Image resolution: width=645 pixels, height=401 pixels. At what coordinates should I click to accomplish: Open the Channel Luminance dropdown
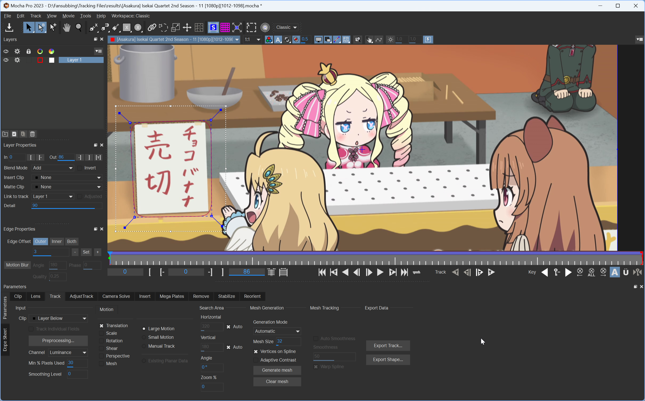click(x=68, y=353)
